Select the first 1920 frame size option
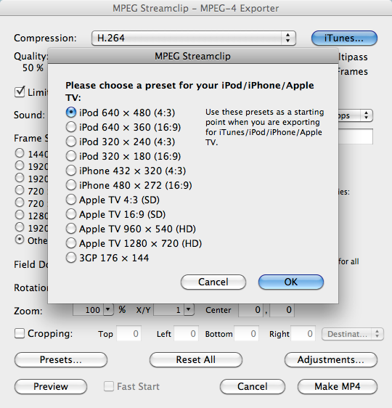Image resolution: width=392 pixels, height=408 pixels. [x=20, y=166]
